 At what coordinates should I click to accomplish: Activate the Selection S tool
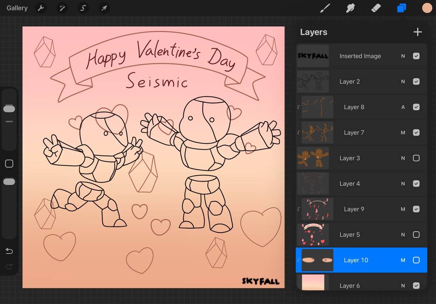pyautogui.click(x=83, y=8)
